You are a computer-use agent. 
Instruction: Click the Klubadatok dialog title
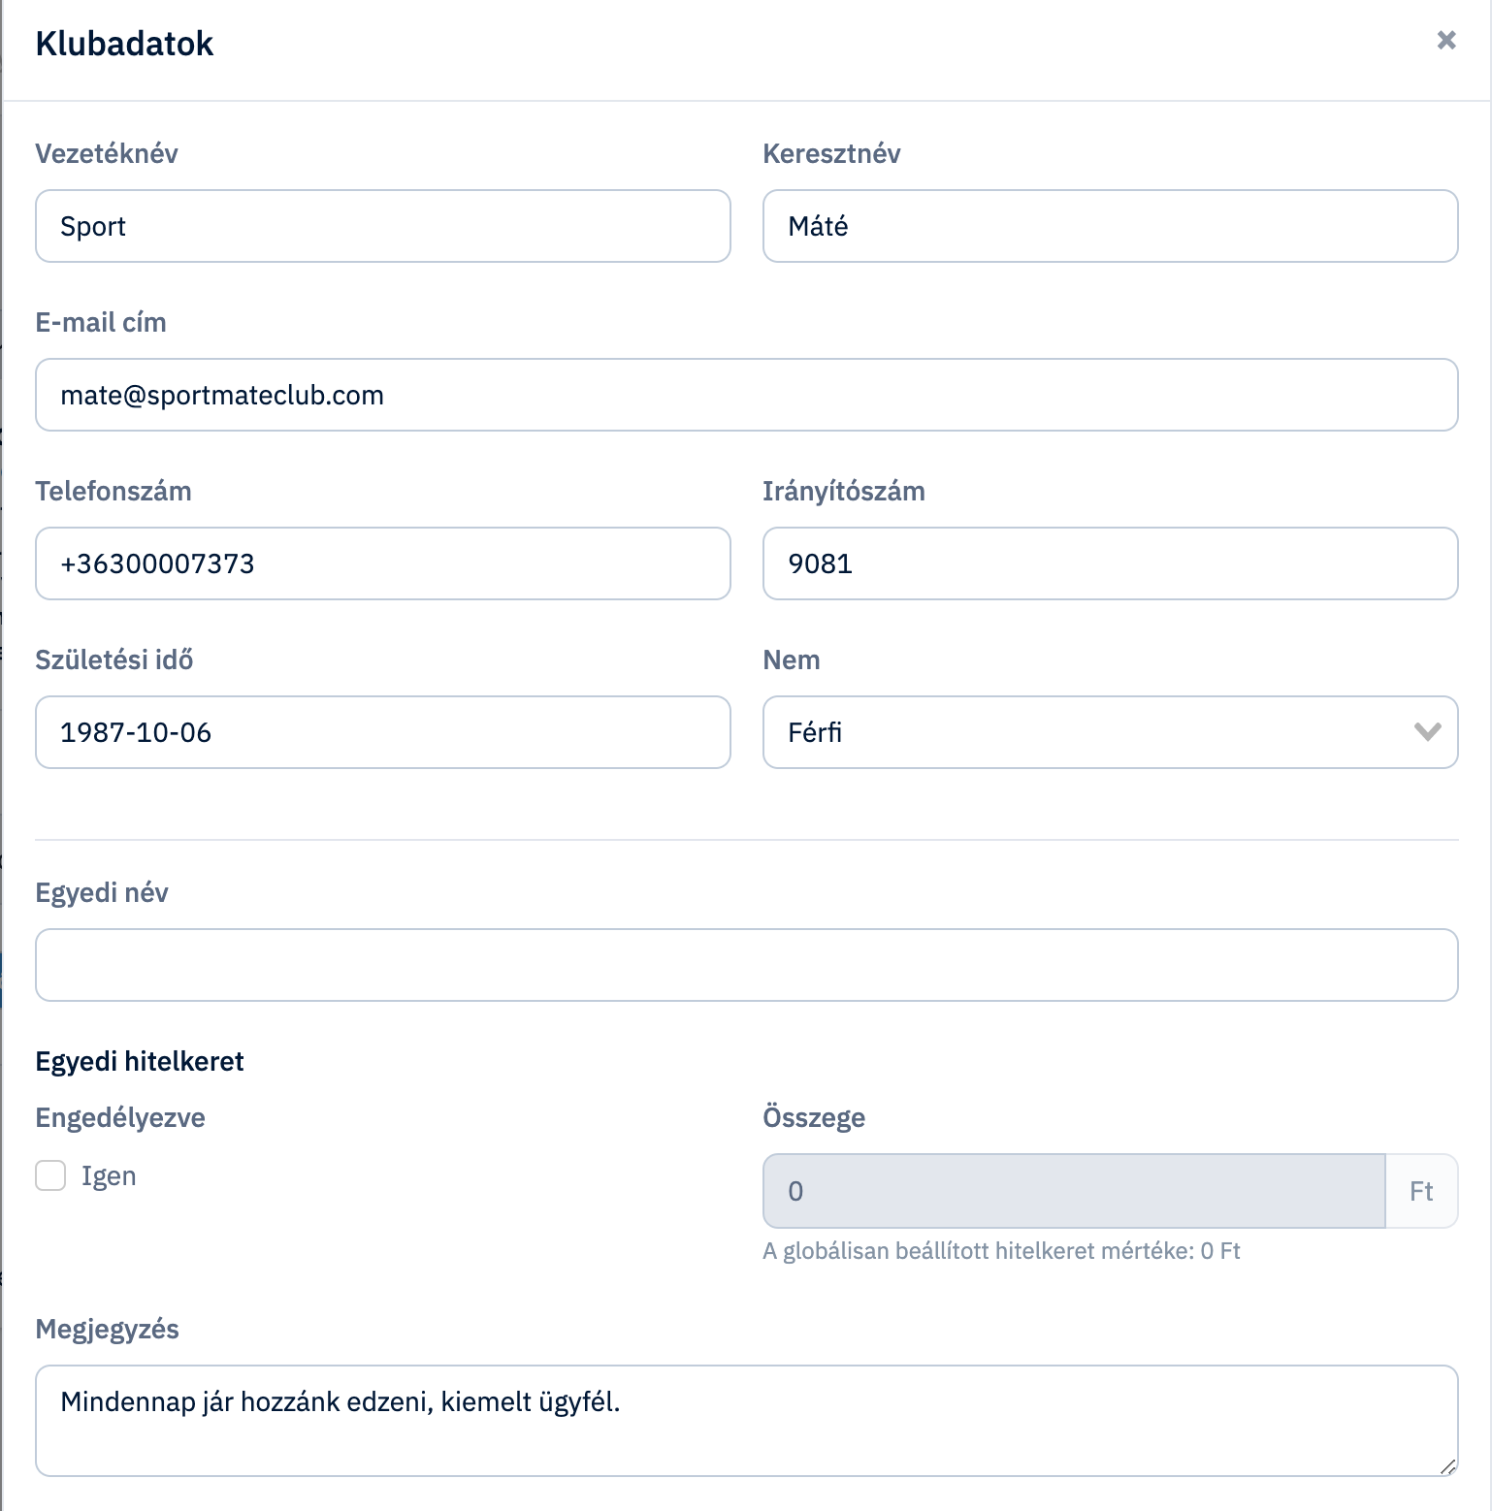click(x=124, y=44)
